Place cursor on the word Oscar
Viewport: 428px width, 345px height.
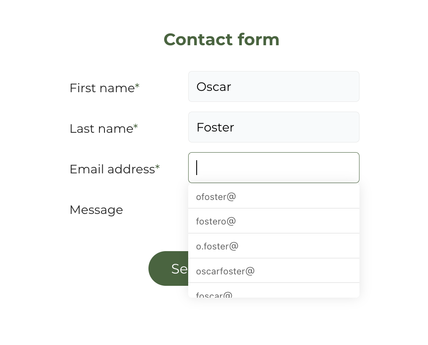pos(214,87)
